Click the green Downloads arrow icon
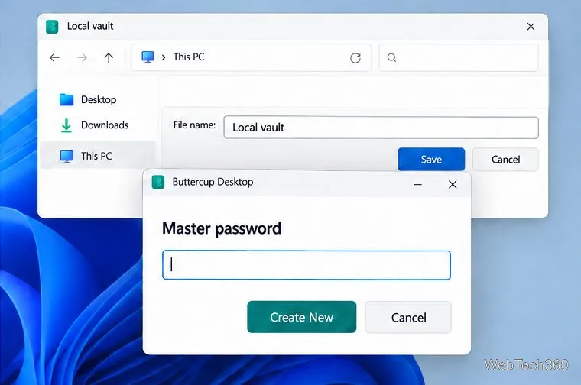The height and width of the screenshot is (385, 581). 67,125
